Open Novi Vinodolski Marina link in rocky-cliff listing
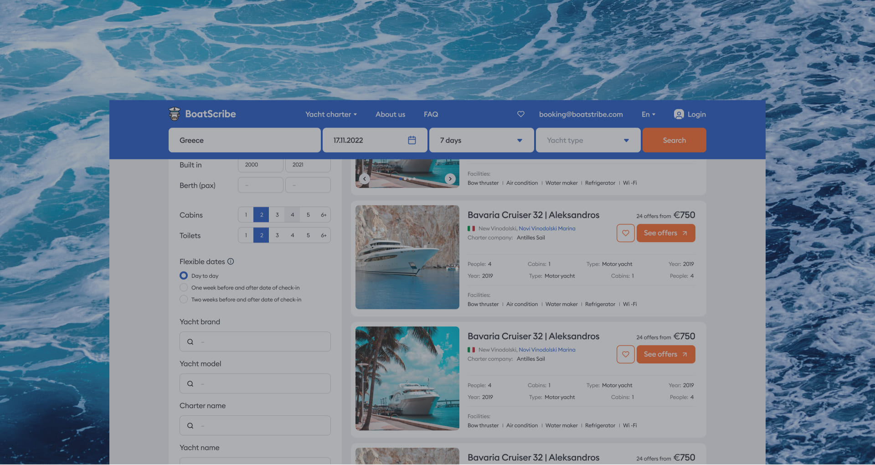The image size is (875, 465). [x=547, y=229]
